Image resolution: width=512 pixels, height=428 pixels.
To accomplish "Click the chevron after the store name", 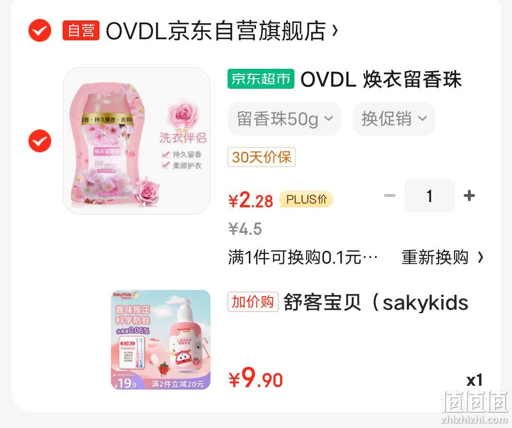I will pos(335,31).
